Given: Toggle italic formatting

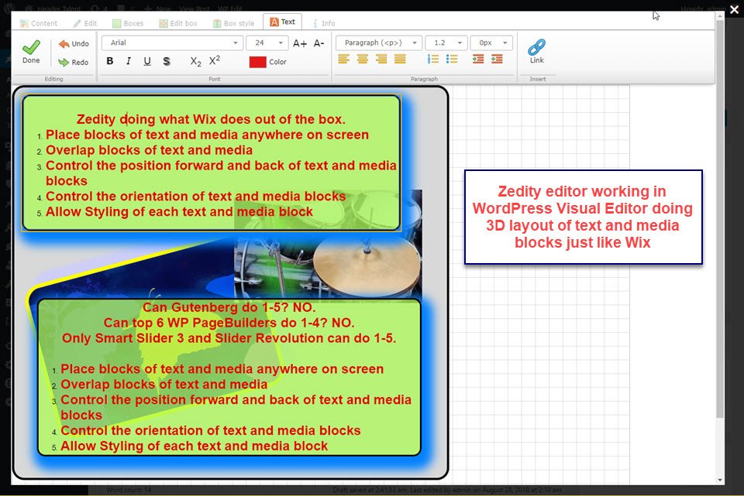Looking at the screenshot, I should click(129, 61).
